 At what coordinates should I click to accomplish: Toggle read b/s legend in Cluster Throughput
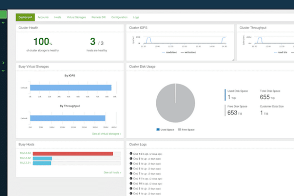pyautogui.click(x=280, y=52)
